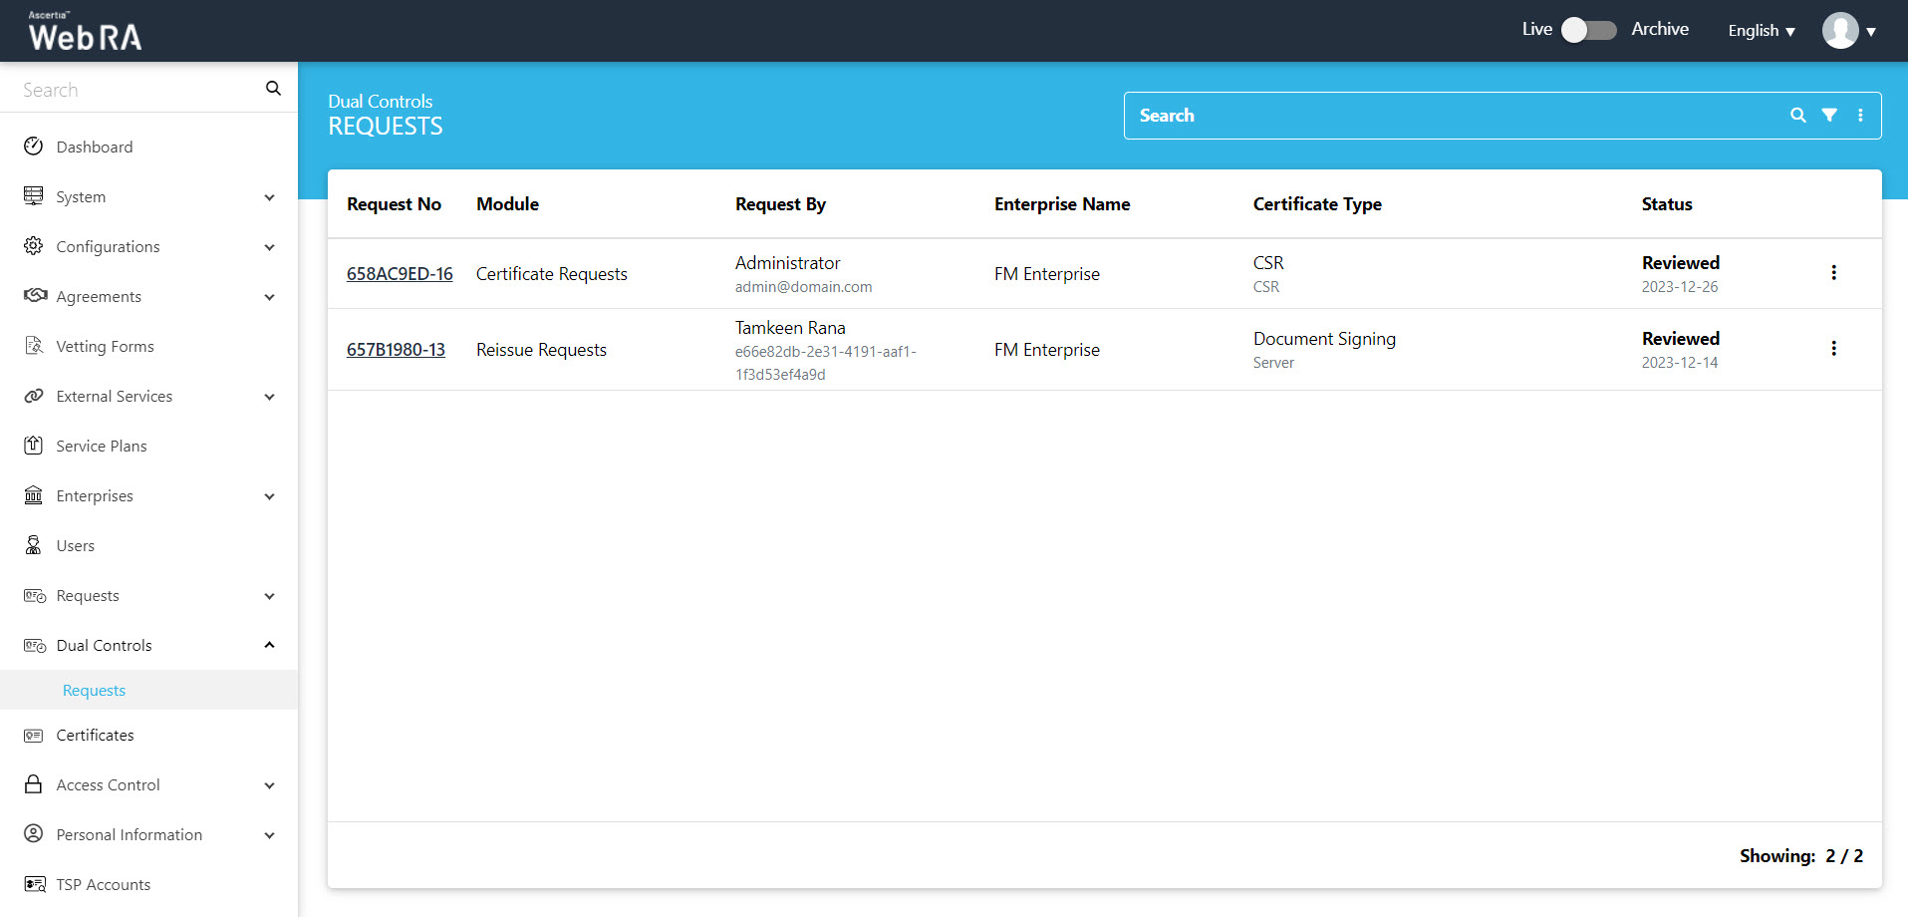Click the magnifier icon in Requests search bar
This screenshot has width=1908, height=917.
tap(1797, 116)
